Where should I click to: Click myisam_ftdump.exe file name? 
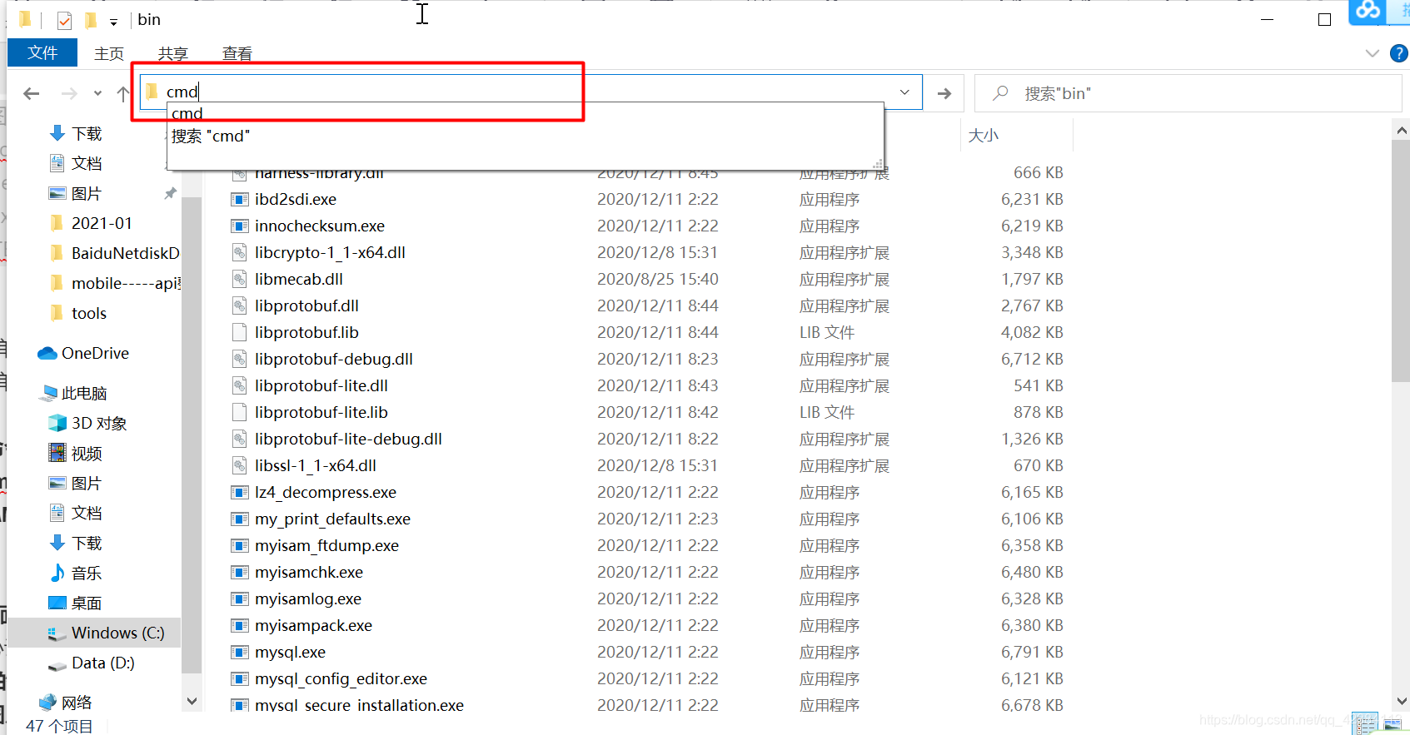pyautogui.click(x=326, y=545)
